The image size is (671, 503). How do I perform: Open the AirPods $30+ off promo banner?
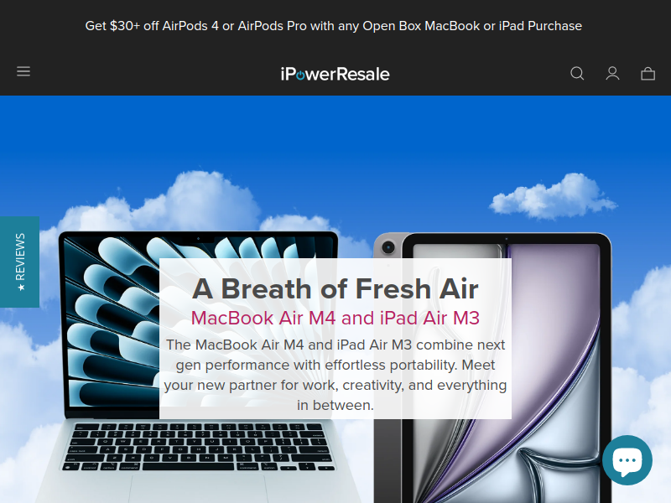(333, 26)
